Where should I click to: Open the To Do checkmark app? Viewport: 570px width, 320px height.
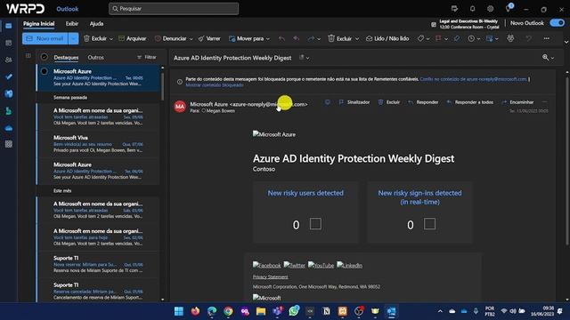(x=9, y=76)
